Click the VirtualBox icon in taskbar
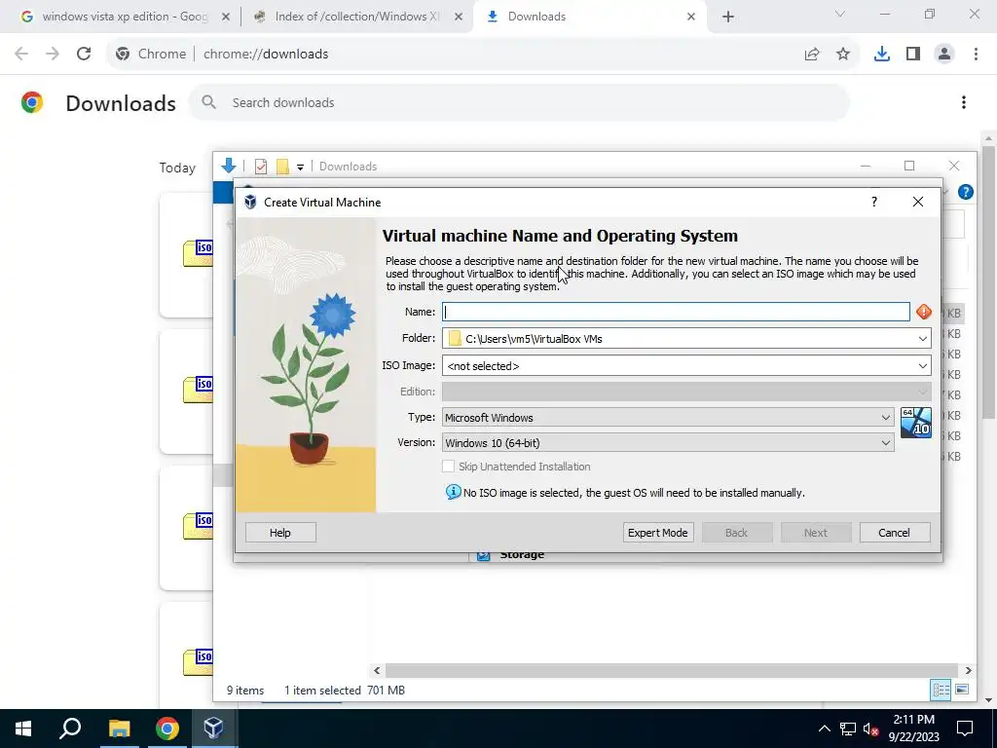The image size is (997, 748). pyautogui.click(x=213, y=728)
